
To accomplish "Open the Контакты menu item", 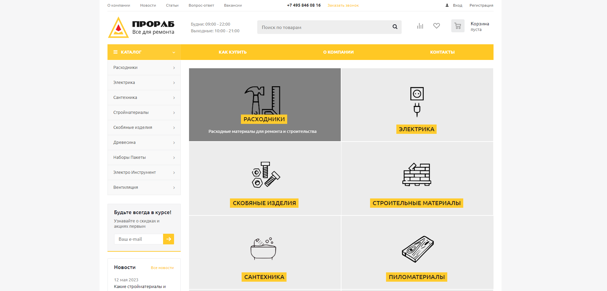I will [x=442, y=52].
